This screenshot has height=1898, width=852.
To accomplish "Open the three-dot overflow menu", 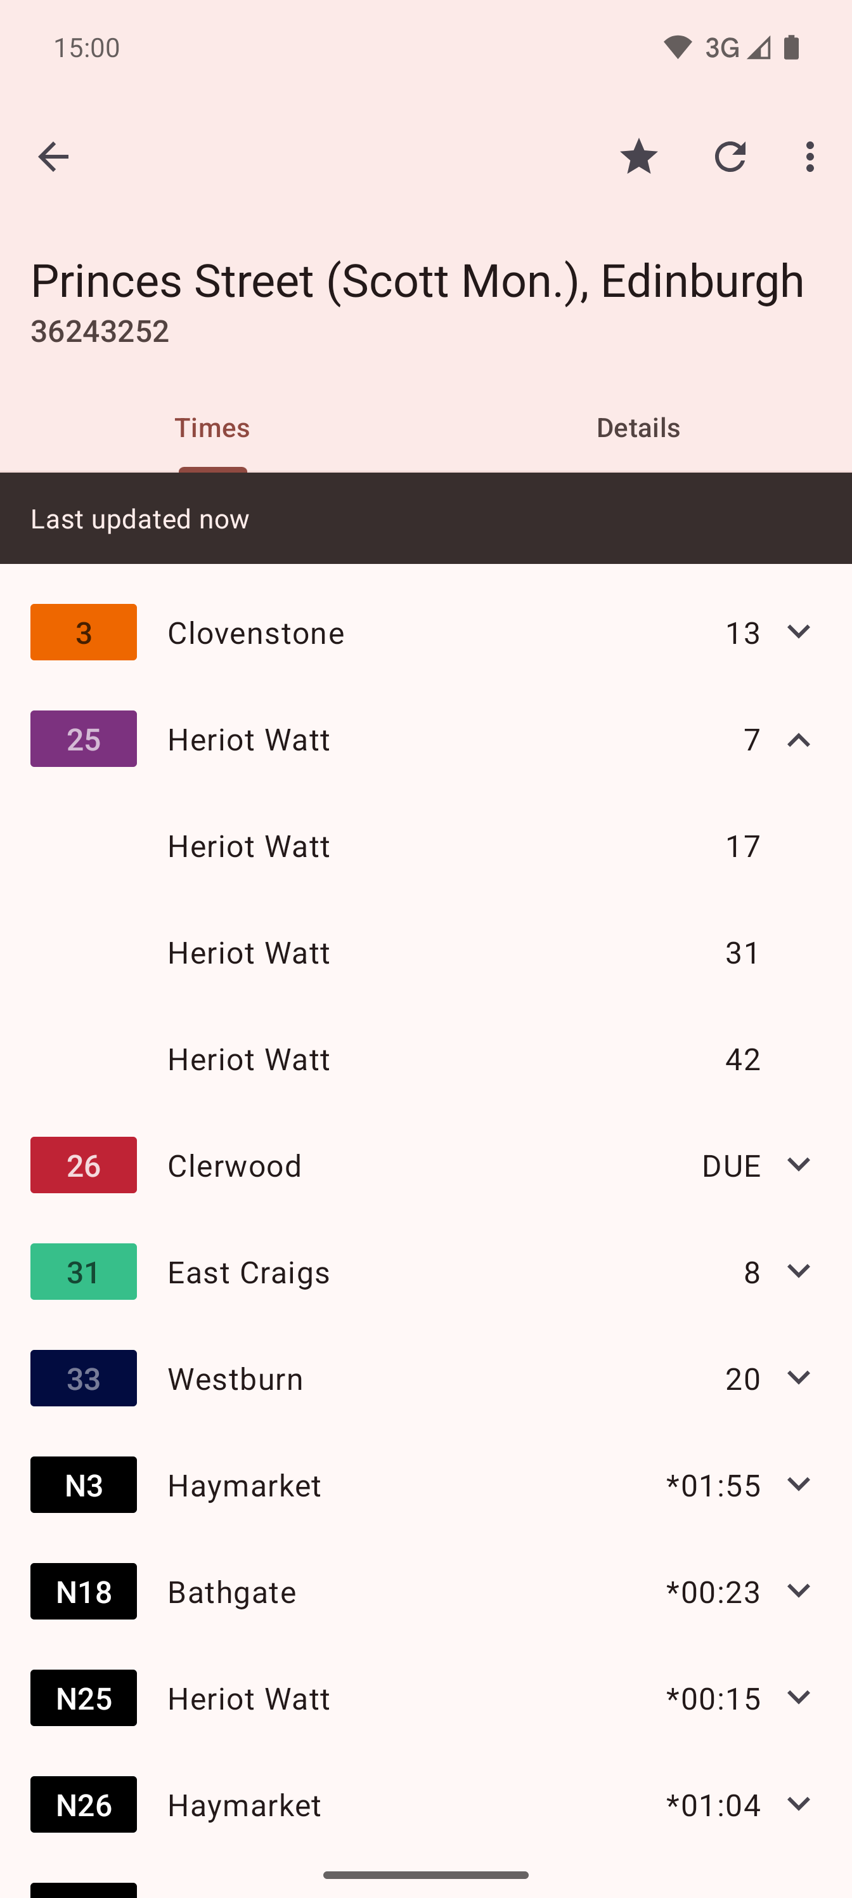I will coord(810,157).
